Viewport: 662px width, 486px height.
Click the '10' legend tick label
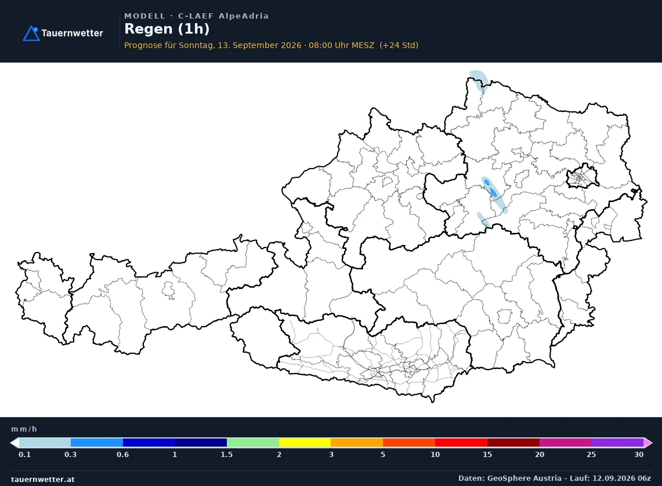pyautogui.click(x=435, y=455)
